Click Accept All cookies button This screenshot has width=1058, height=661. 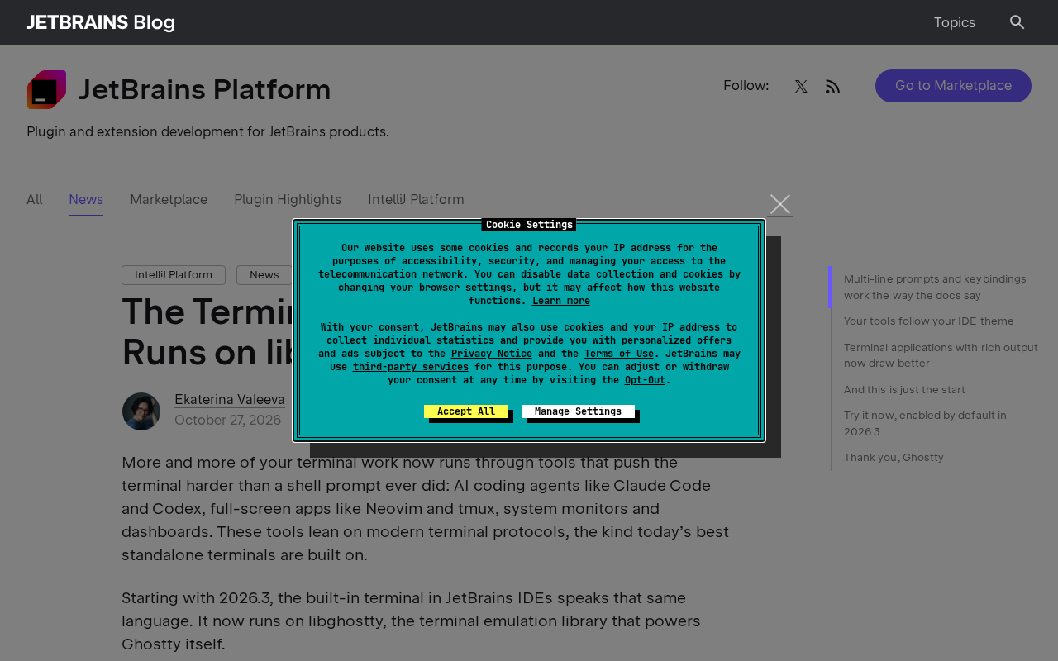466,411
